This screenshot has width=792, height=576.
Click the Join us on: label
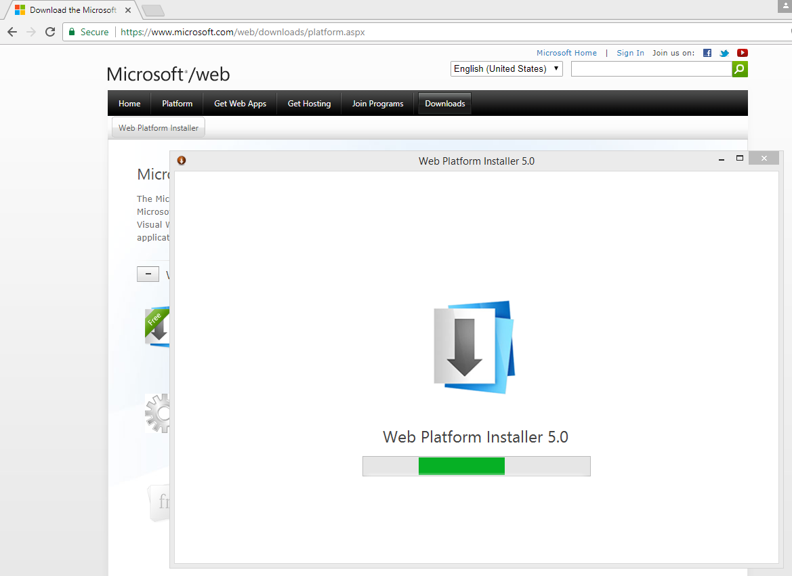pyautogui.click(x=673, y=53)
